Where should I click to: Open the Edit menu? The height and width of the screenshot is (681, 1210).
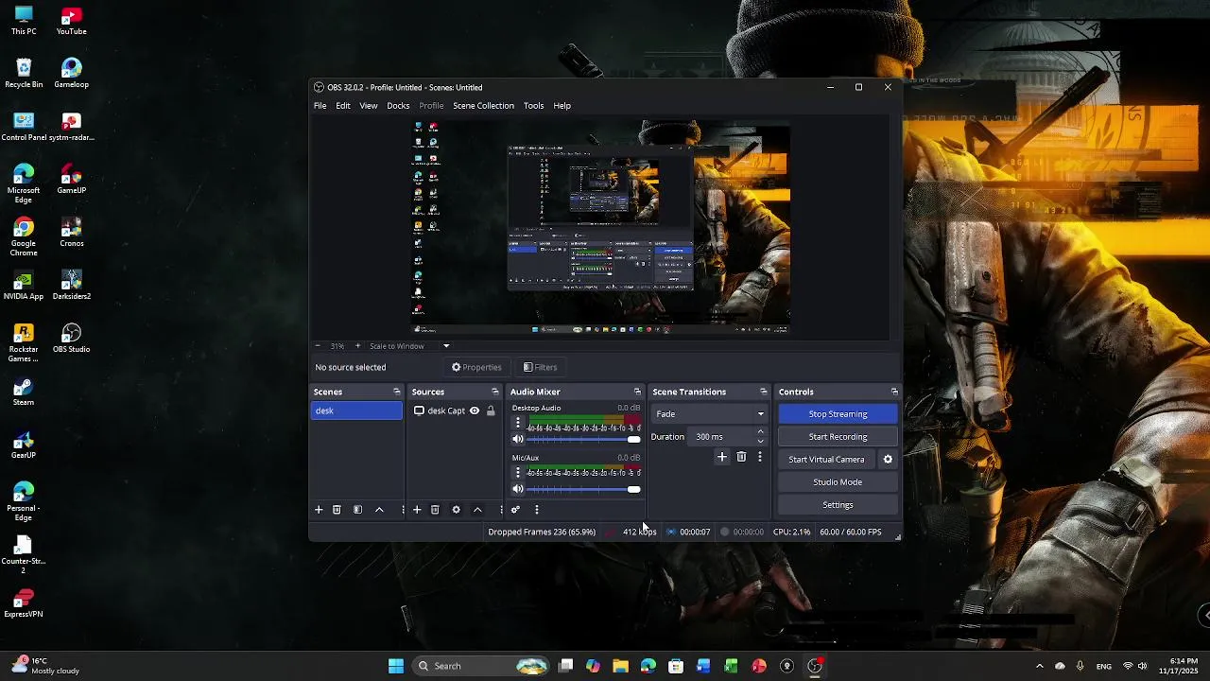343,106
